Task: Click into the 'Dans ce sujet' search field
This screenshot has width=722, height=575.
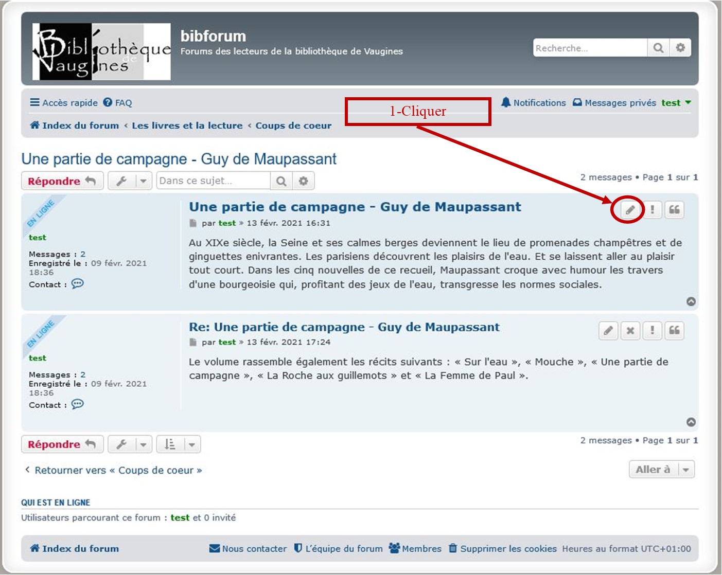Action: click(x=213, y=181)
